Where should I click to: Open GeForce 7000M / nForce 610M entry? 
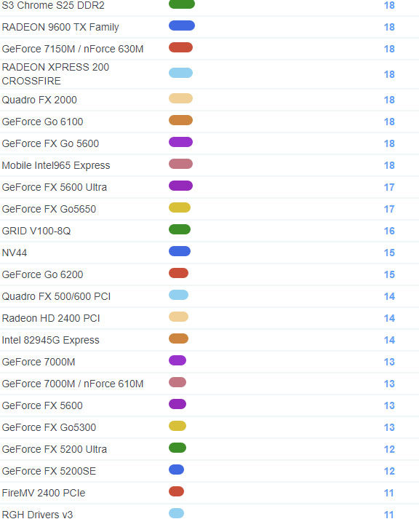point(73,384)
